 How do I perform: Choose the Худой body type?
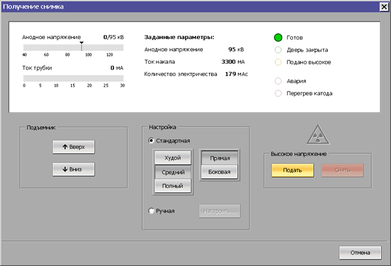click(x=173, y=157)
